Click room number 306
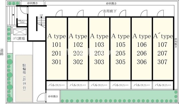This screenshot has height=104, width=179. coord(142,62)
